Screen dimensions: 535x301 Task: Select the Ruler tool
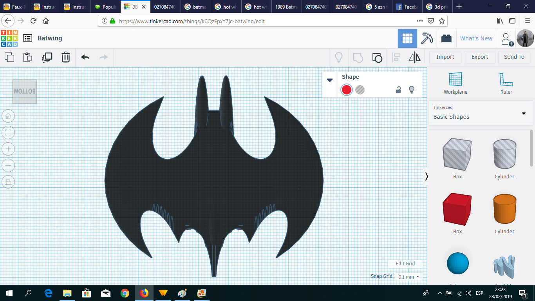506,83
